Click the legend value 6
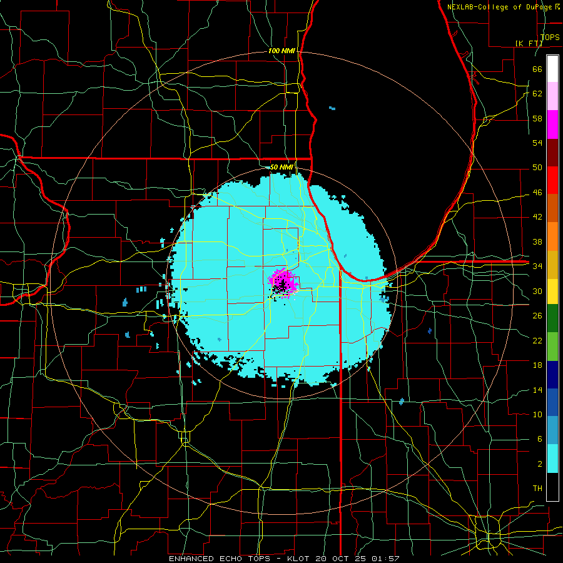Viewport: 563px width, 563px height. click(x=539, y=439)
